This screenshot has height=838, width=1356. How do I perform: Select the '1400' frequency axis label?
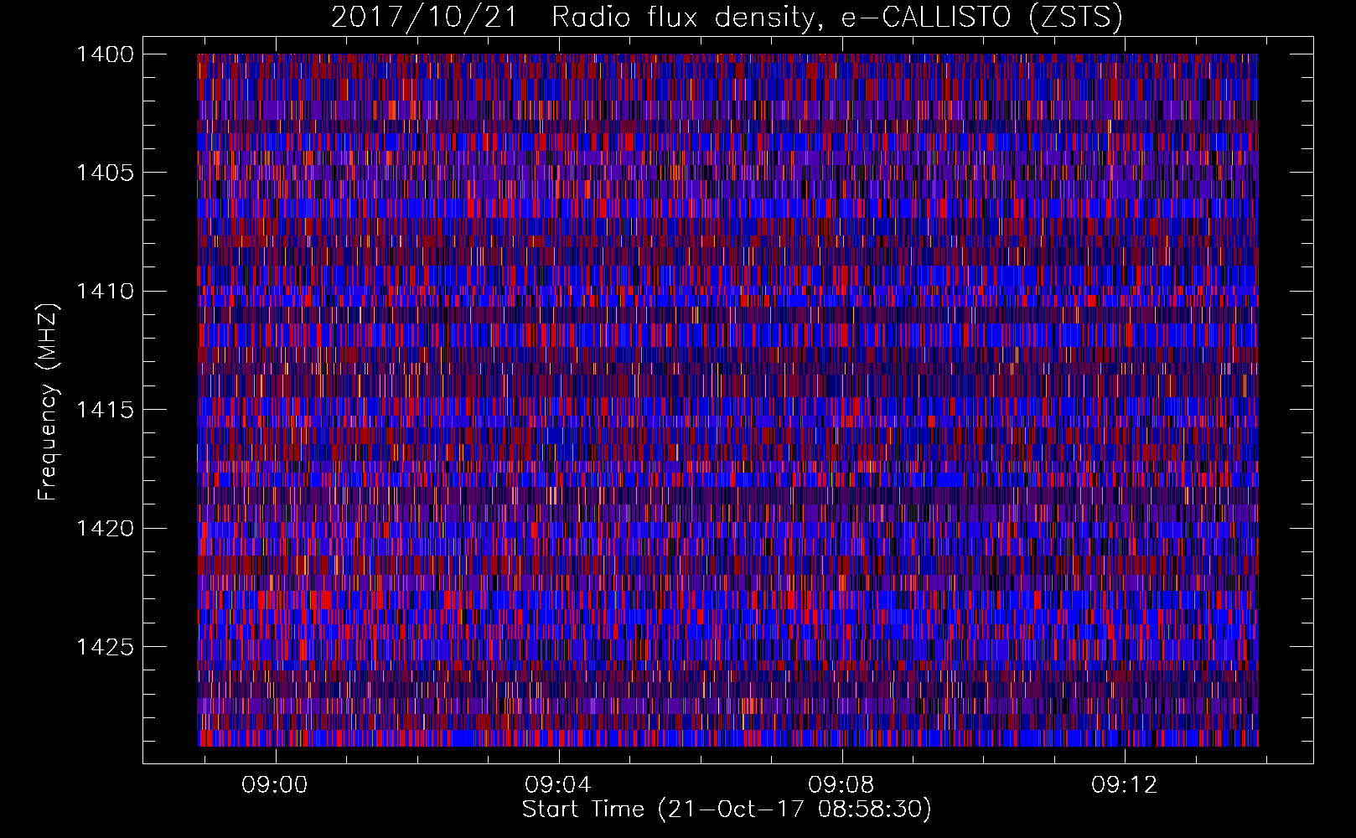[105, 54]
